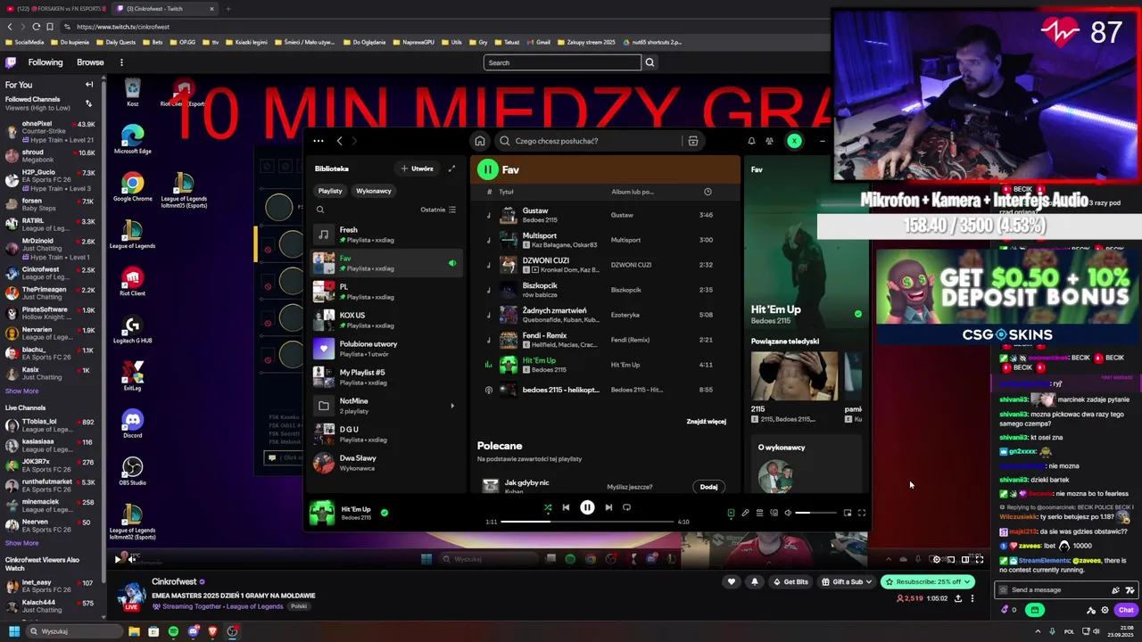
Task: Open the KOX US playlist
Action: click(386, 320)
